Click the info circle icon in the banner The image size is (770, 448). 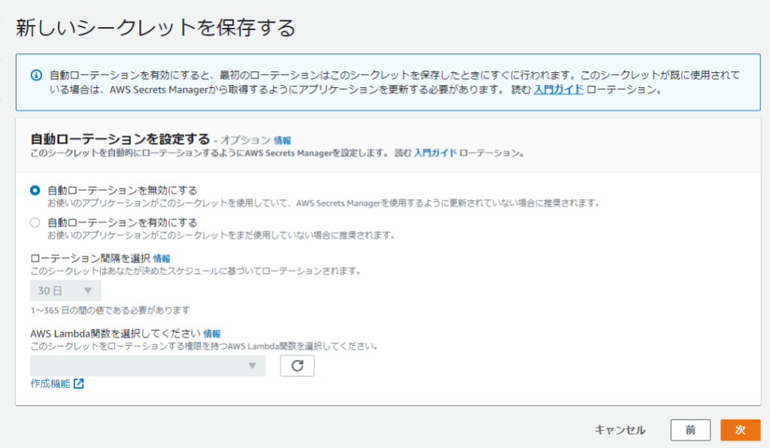click(36, 76)
